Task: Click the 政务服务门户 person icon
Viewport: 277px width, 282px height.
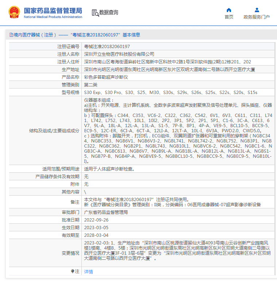Action: point(257,10)
